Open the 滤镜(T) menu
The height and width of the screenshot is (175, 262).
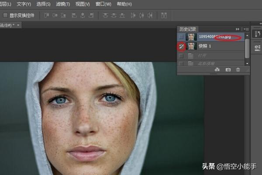click(63, 4)
